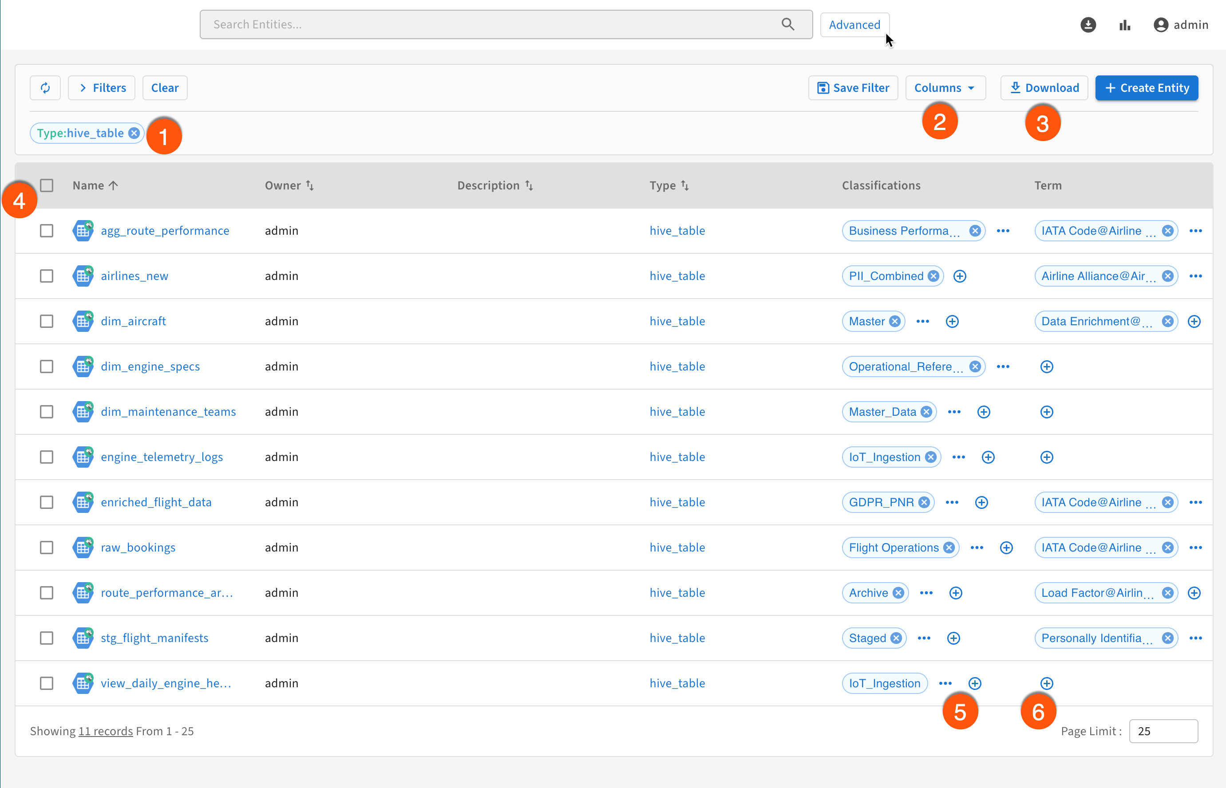Click the magnifier icon in search bar
1226x788 pixels.
coord(787,24)
